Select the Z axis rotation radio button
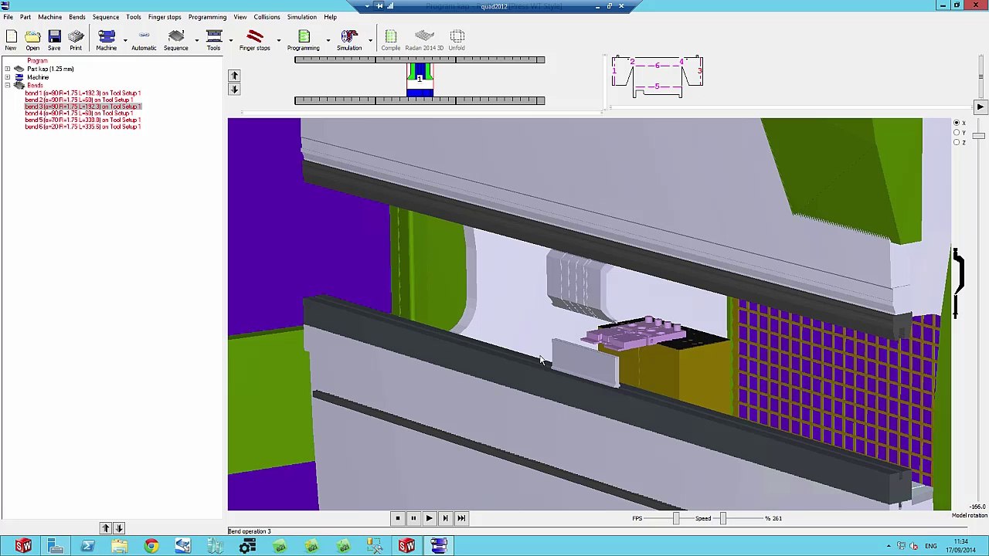This screenshot has width=989, height=556. pos(957,142)
